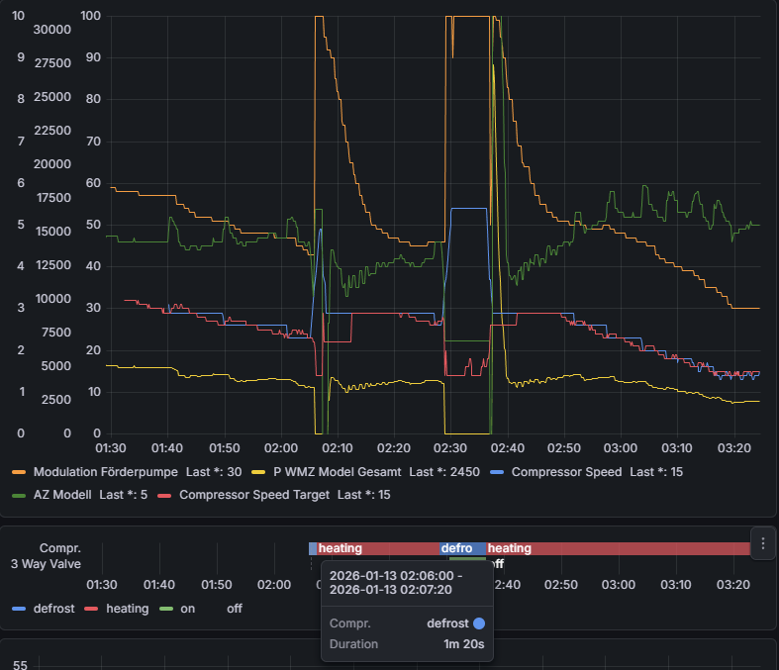This screenshot has height=670, width=779.
Task: Click green on segment of 3 Way Valve
Action: point(467,559)
